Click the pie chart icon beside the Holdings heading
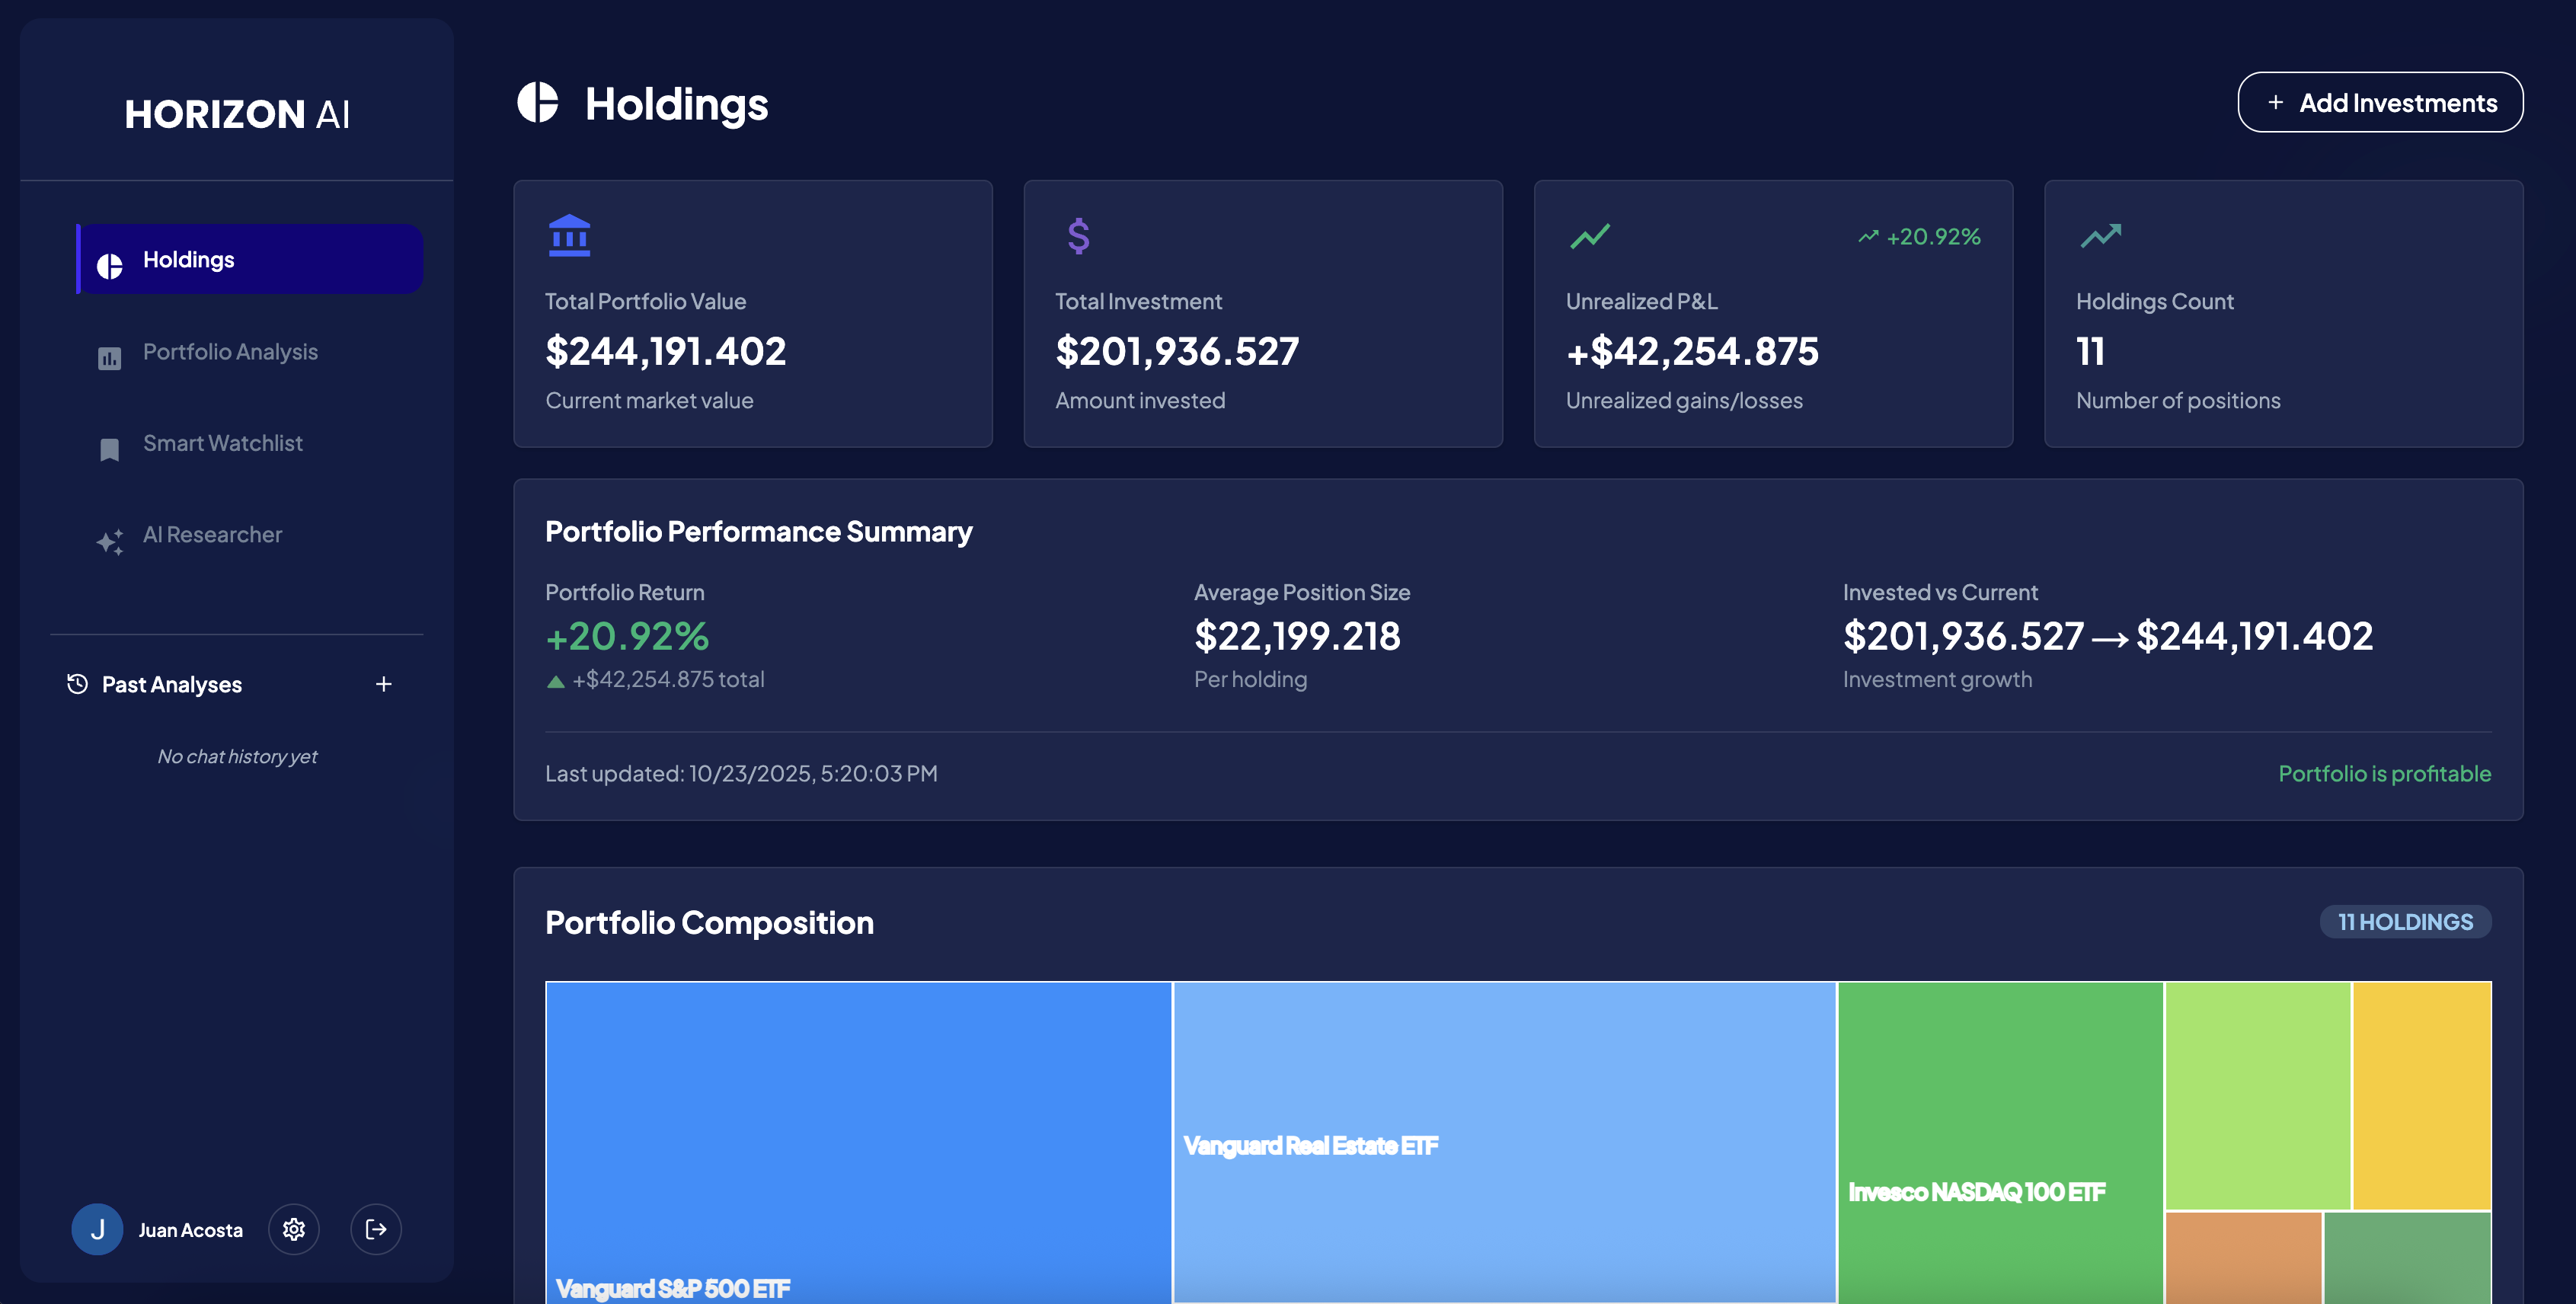 click(539, 103)
